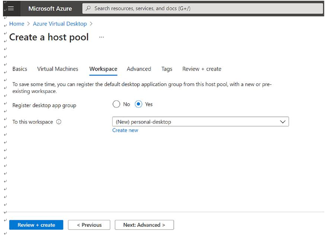This screenshot has height=239, width=327.
Task: Navigate to Home breadcrumb
Action: pyautogui.click(x=17, y=24)
